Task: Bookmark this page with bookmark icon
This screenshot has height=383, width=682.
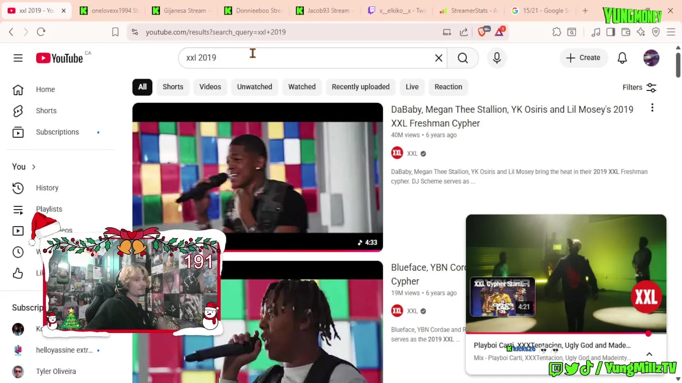Action: [x=115, y=32]
